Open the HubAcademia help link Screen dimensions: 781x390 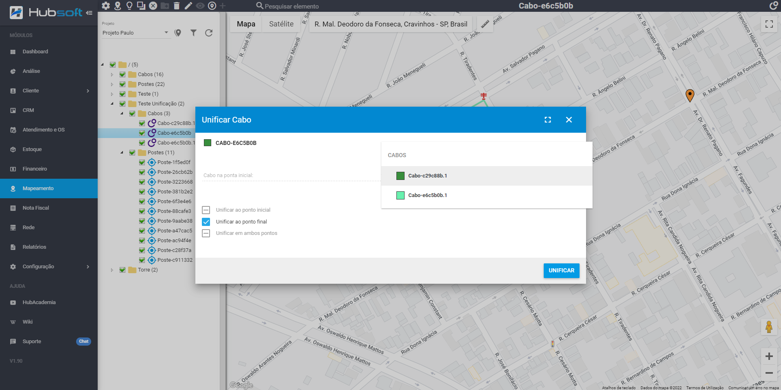pyautogui.click(x=49, y=302)
